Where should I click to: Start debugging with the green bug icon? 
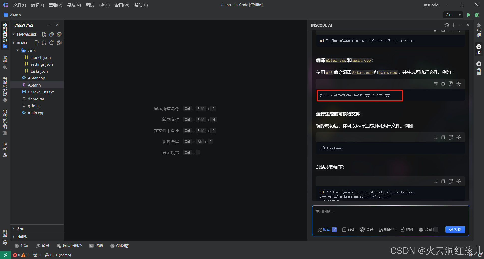[477, 15]
